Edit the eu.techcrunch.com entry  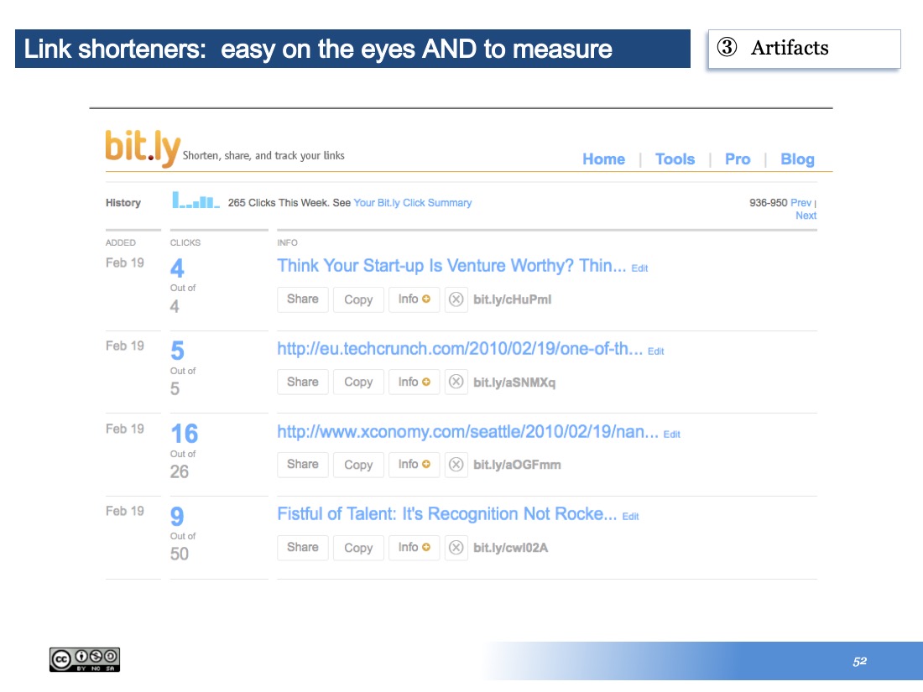tap(656, 351)
